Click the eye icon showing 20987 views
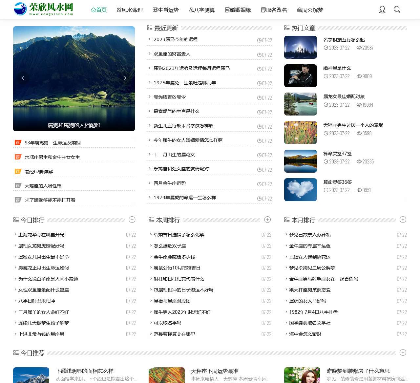Viewport: 420px width, 383px height. (x=359, y=48)
